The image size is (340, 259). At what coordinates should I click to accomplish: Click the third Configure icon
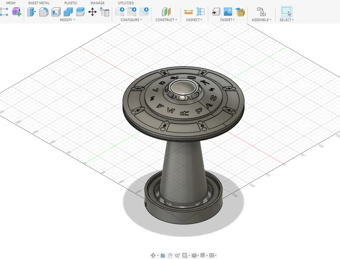(x=144, y=12)
